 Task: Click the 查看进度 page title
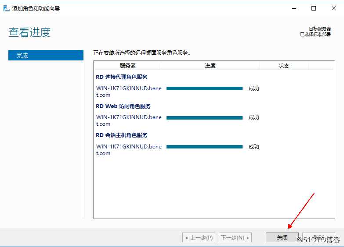pos(29,32)
